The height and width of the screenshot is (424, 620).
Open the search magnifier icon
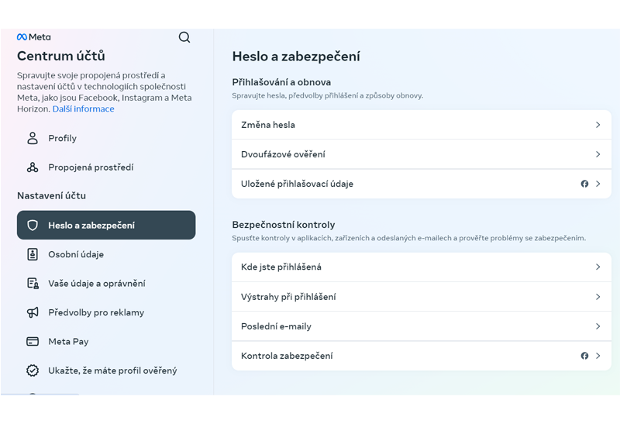(184, 37)
